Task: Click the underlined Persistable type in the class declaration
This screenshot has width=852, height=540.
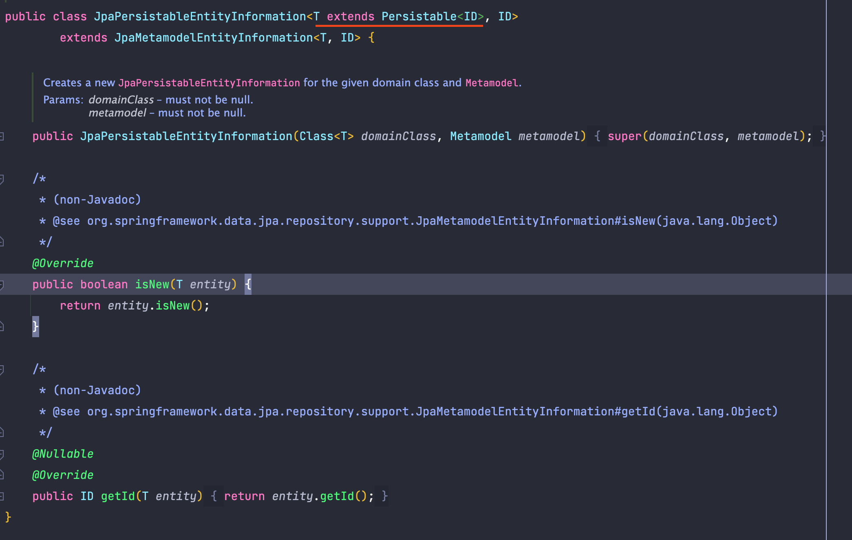Action: [419, 17]
